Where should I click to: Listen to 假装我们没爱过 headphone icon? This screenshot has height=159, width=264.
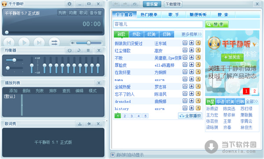[x=185, y=43]
